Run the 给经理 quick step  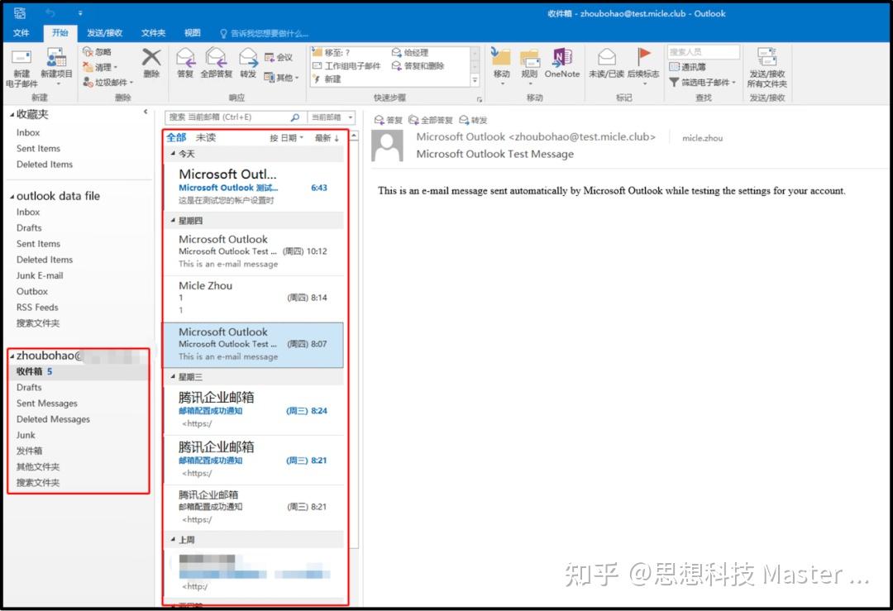pyautogui.click(x=416, y=52)
